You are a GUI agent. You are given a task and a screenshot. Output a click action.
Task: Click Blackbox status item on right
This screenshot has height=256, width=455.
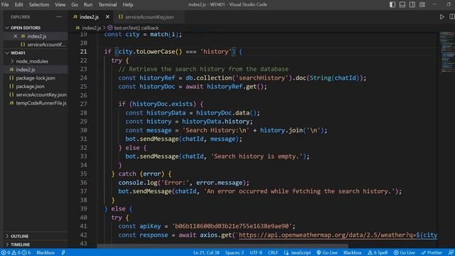[x=353, y=253]
